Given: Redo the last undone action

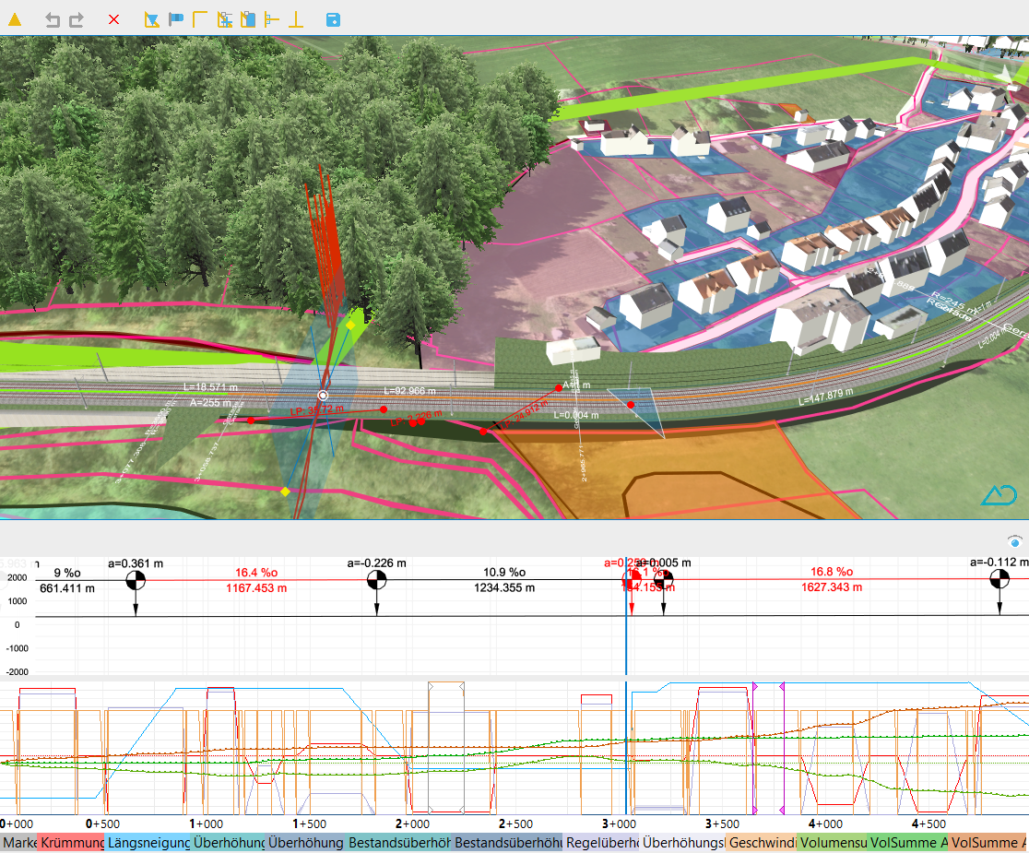Looking at the screenshot, I should [x=77, y=19].
